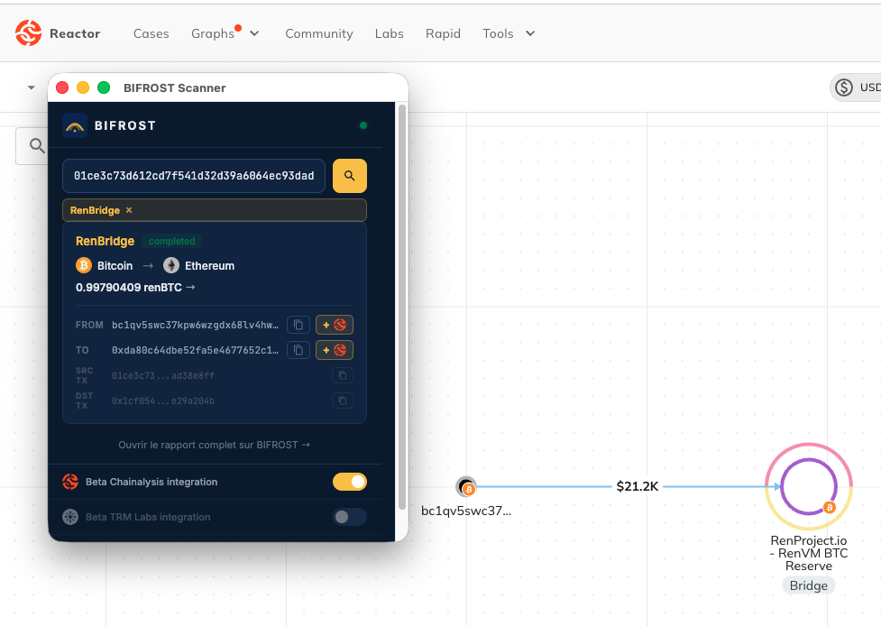881x626 pixels.
Task: Click the Bitcoin chain icon
Action: tap(84, 265)
